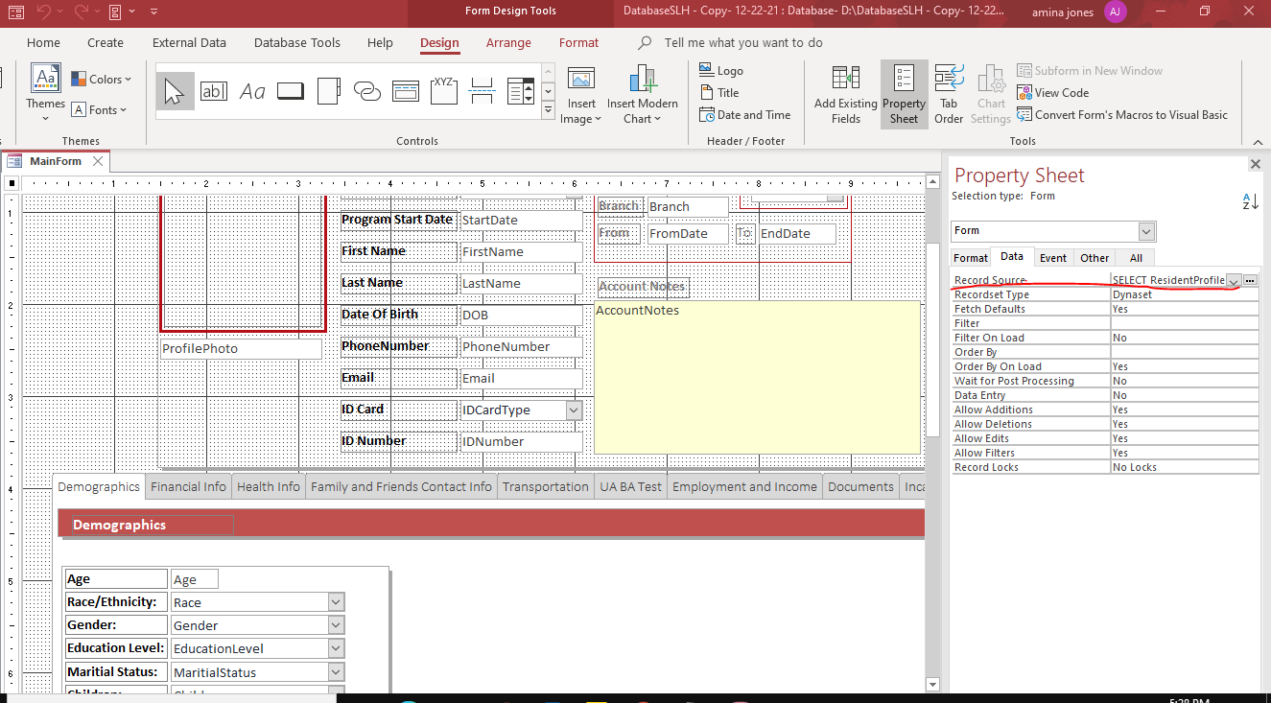Click Add Existing Fields

tap(845, 96)
